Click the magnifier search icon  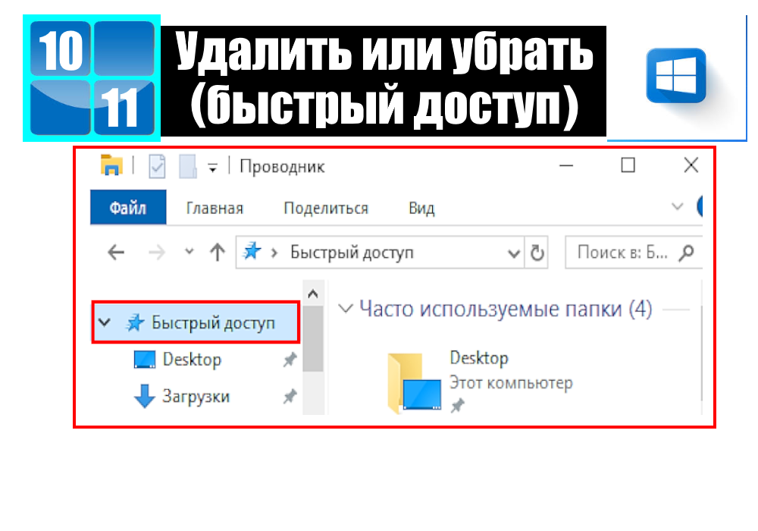pyautogui.click(x=687, y=253)
